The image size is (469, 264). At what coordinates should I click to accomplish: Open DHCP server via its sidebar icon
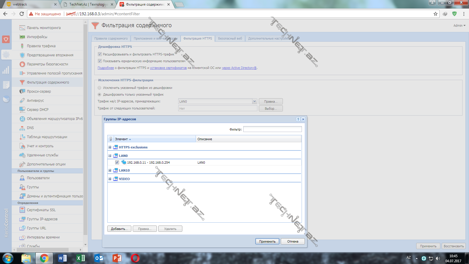(x=22, y=110)
